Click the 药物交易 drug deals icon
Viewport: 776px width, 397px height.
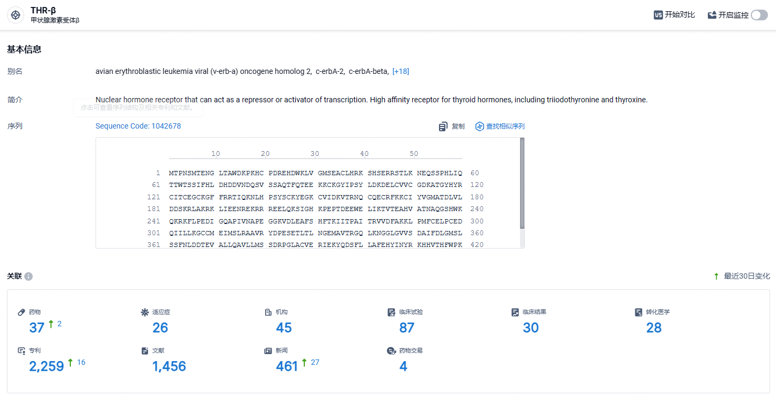(x=391, y=350)
